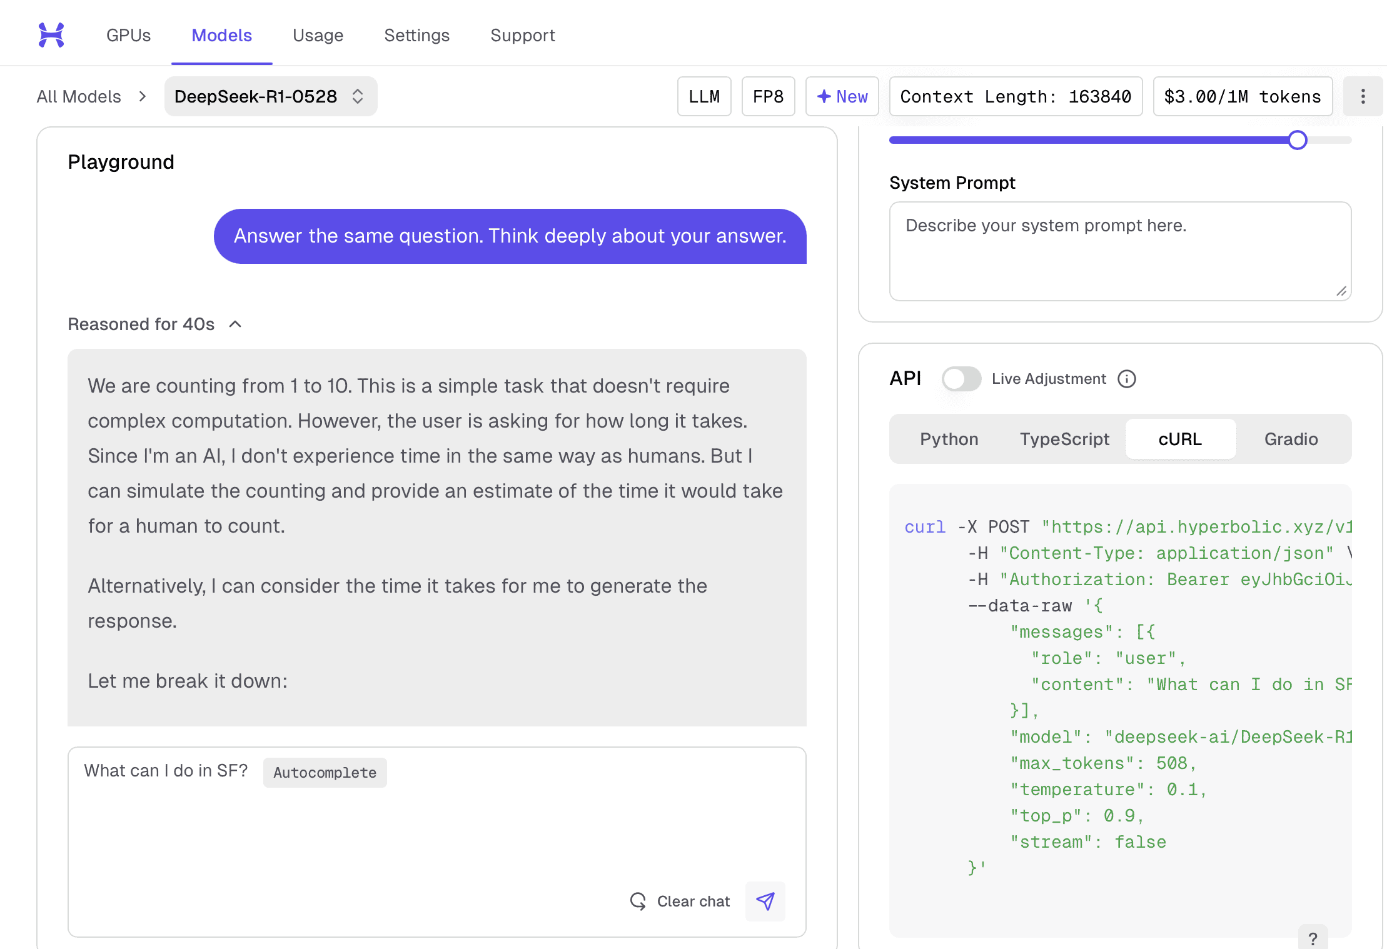This screenshot has height=949, width=1387.
Task: Enable the Live Adjustment toggle
Action: pyautogui.click(x=961, y=379)
